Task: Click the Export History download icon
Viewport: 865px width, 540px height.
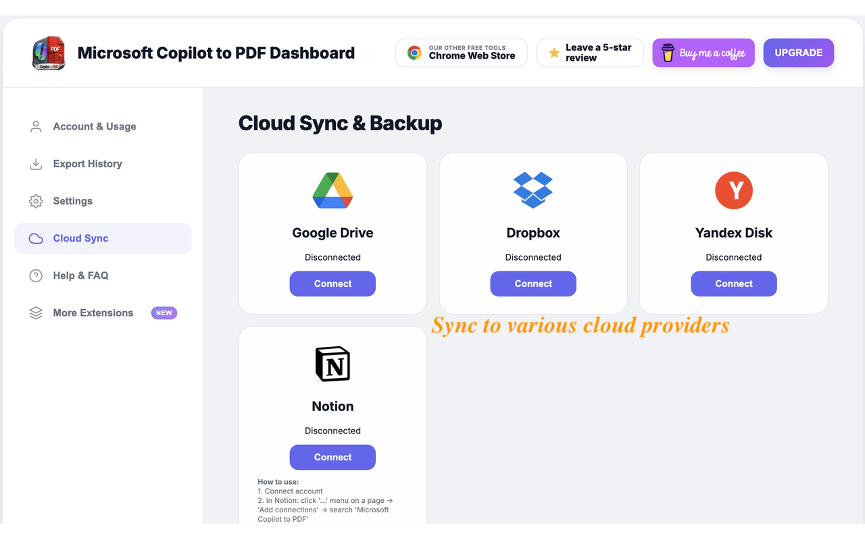Action: click(36, 163)
